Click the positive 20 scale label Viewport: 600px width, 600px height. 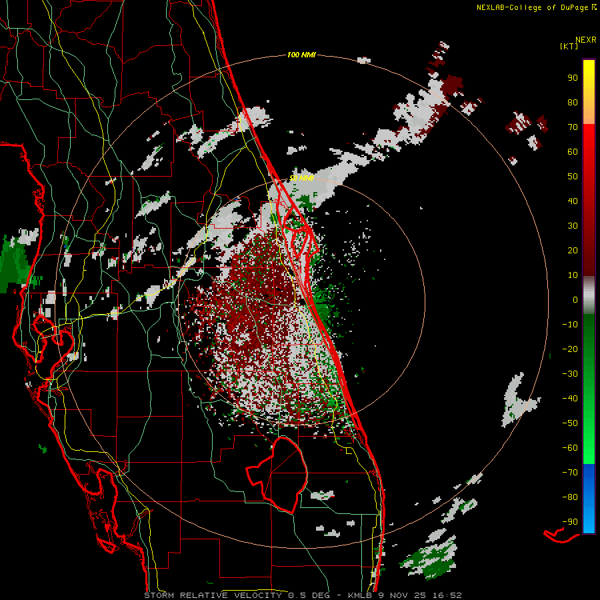click(573, 251)
